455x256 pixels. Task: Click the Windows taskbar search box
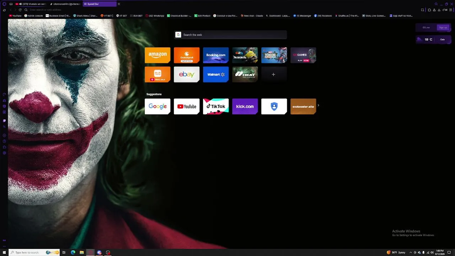pos(34,252)
